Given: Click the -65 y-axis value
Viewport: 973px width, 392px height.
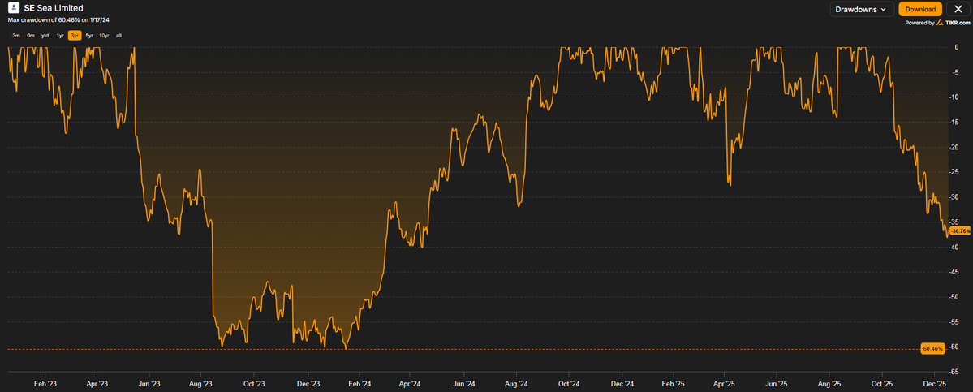Looking at the screenshot, I should pos(955,373).
